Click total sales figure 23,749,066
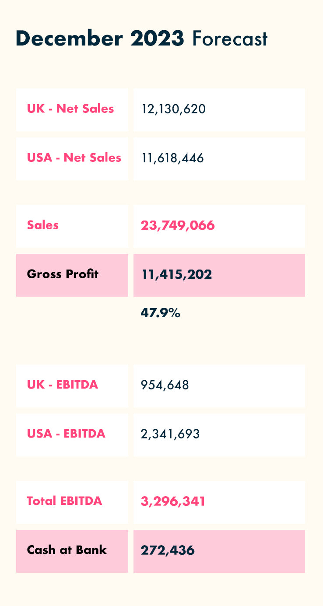Screen dimensions: 323x606 click(x=178, y=226)
